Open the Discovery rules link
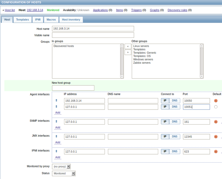222x179 pixels. tap(177, 10)
